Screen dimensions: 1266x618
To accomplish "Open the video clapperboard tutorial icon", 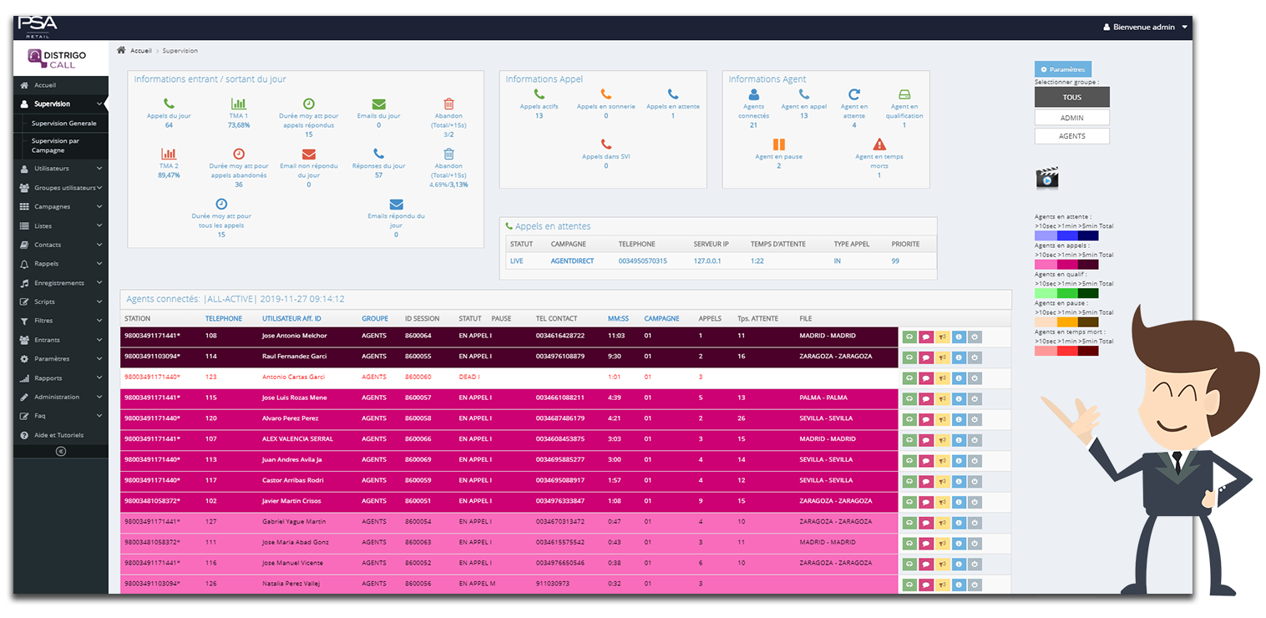I will [x=1046, y=177].
